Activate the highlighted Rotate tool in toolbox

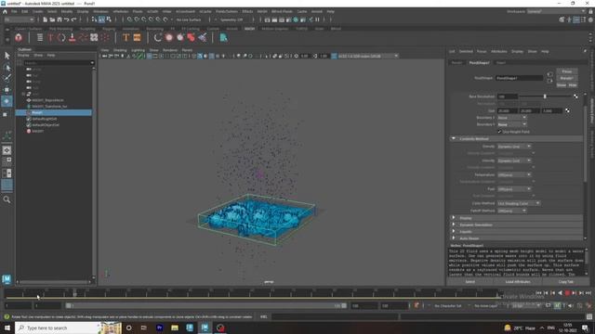pyautogui.click(x=7, y=101)
